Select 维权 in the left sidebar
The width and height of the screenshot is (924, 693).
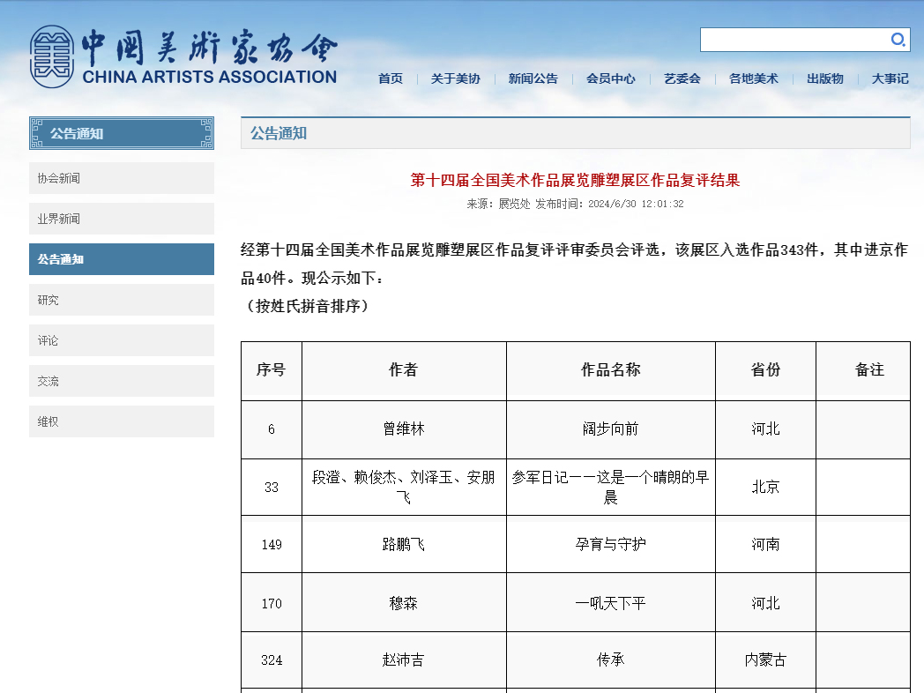point(122,421)
